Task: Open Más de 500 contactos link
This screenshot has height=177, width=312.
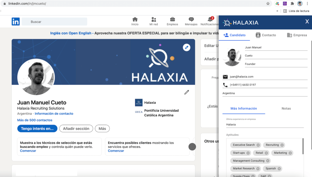Action: (35, 120)
